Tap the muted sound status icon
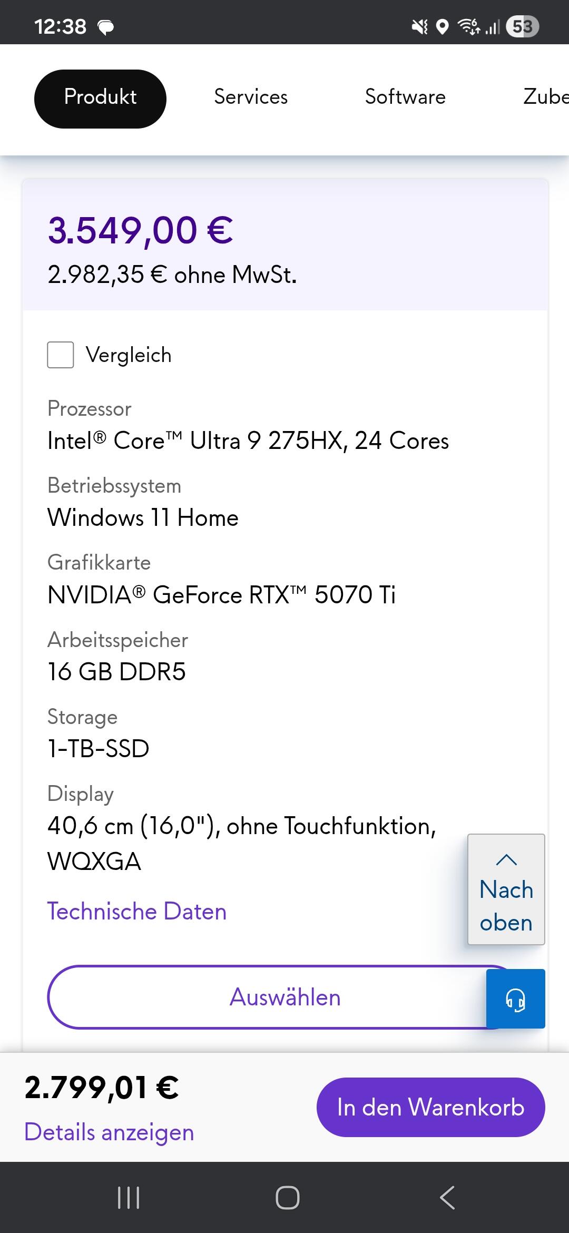The width and height of the screenshot is (569, 1233). click(x=419, y=26)
